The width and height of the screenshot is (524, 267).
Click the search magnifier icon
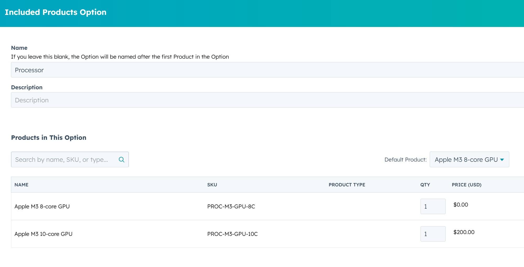click(x=121, y=159)
